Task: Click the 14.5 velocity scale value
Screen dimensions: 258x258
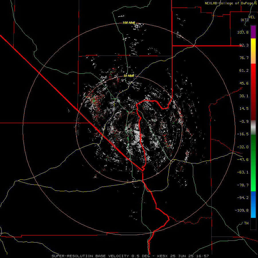Action: (x=244, y=109)
